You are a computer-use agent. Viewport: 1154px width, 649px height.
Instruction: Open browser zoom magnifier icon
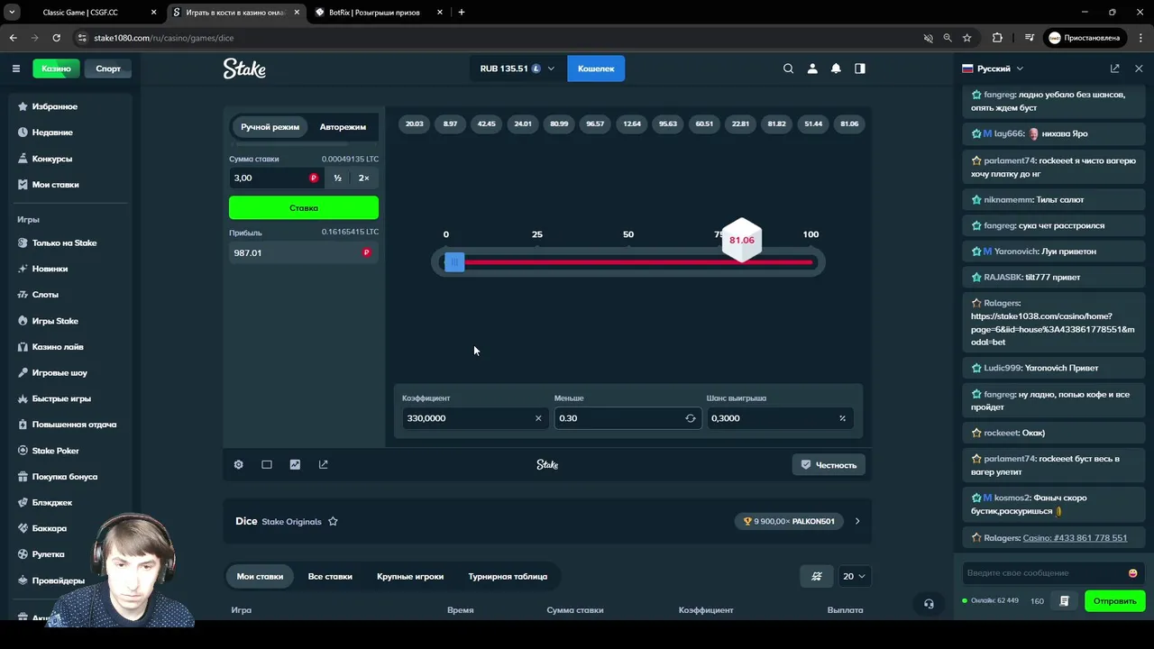pyautogui.click(x=948, y=38)
